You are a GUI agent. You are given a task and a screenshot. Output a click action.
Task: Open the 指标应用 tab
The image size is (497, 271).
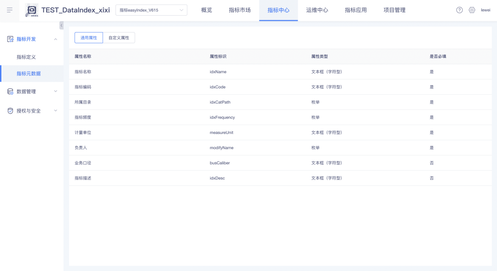tap(356, 10)
